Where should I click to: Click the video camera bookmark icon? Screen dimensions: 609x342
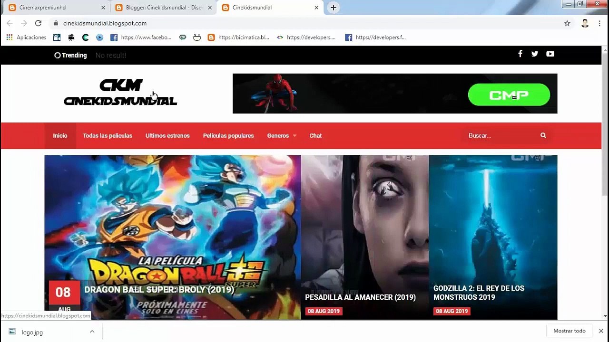point(71,37)
